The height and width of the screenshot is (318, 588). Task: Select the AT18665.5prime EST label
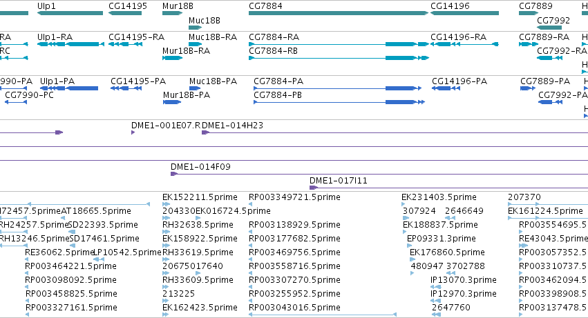(x=96, y=211)
